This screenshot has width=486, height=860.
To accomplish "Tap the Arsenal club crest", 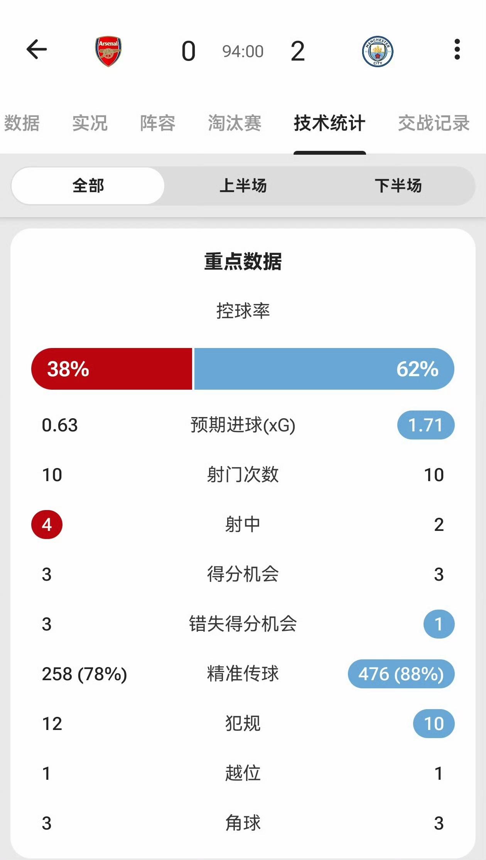I will coord(108,51).
